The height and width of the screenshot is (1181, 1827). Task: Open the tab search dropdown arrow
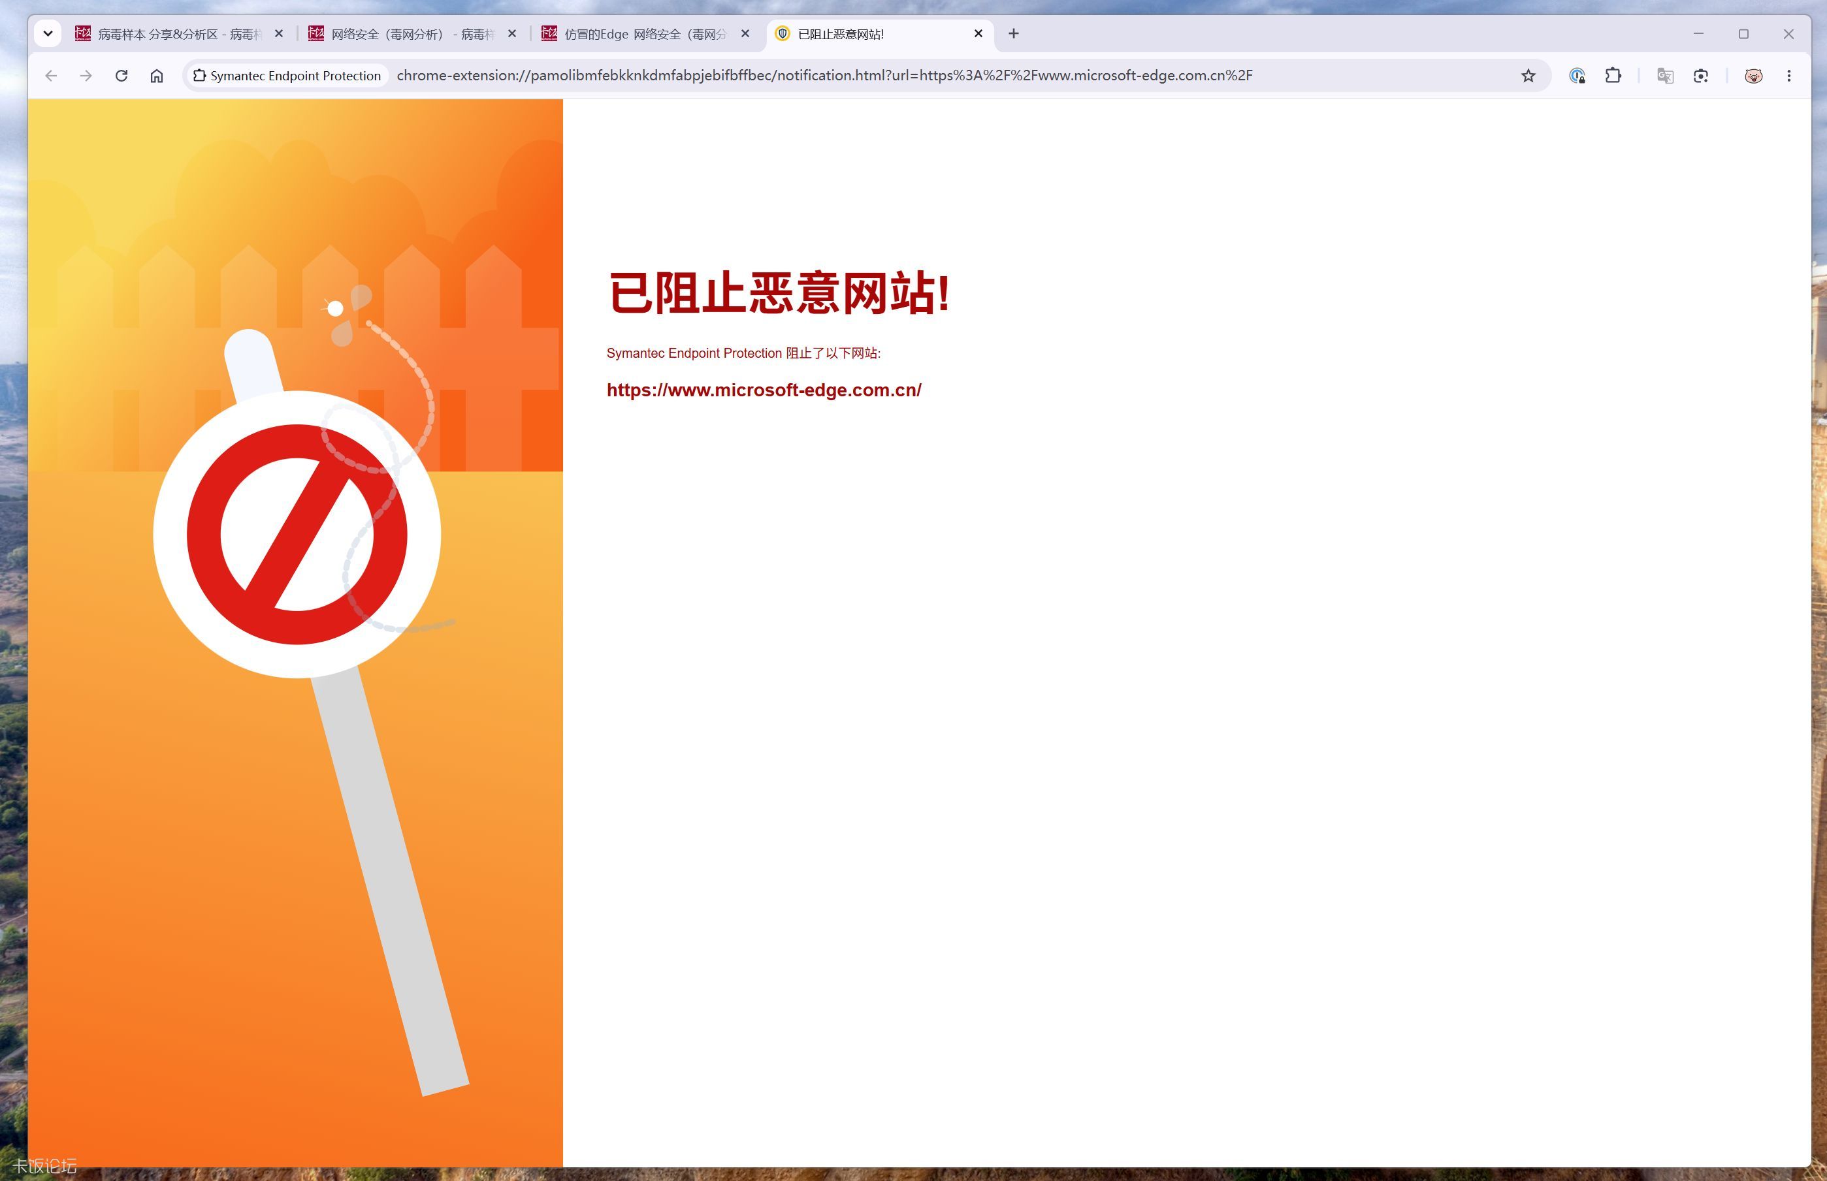point(48,34)
